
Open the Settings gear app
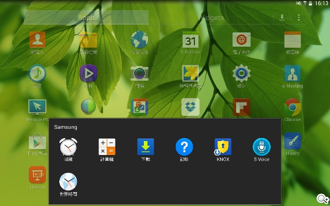point(241,73)
